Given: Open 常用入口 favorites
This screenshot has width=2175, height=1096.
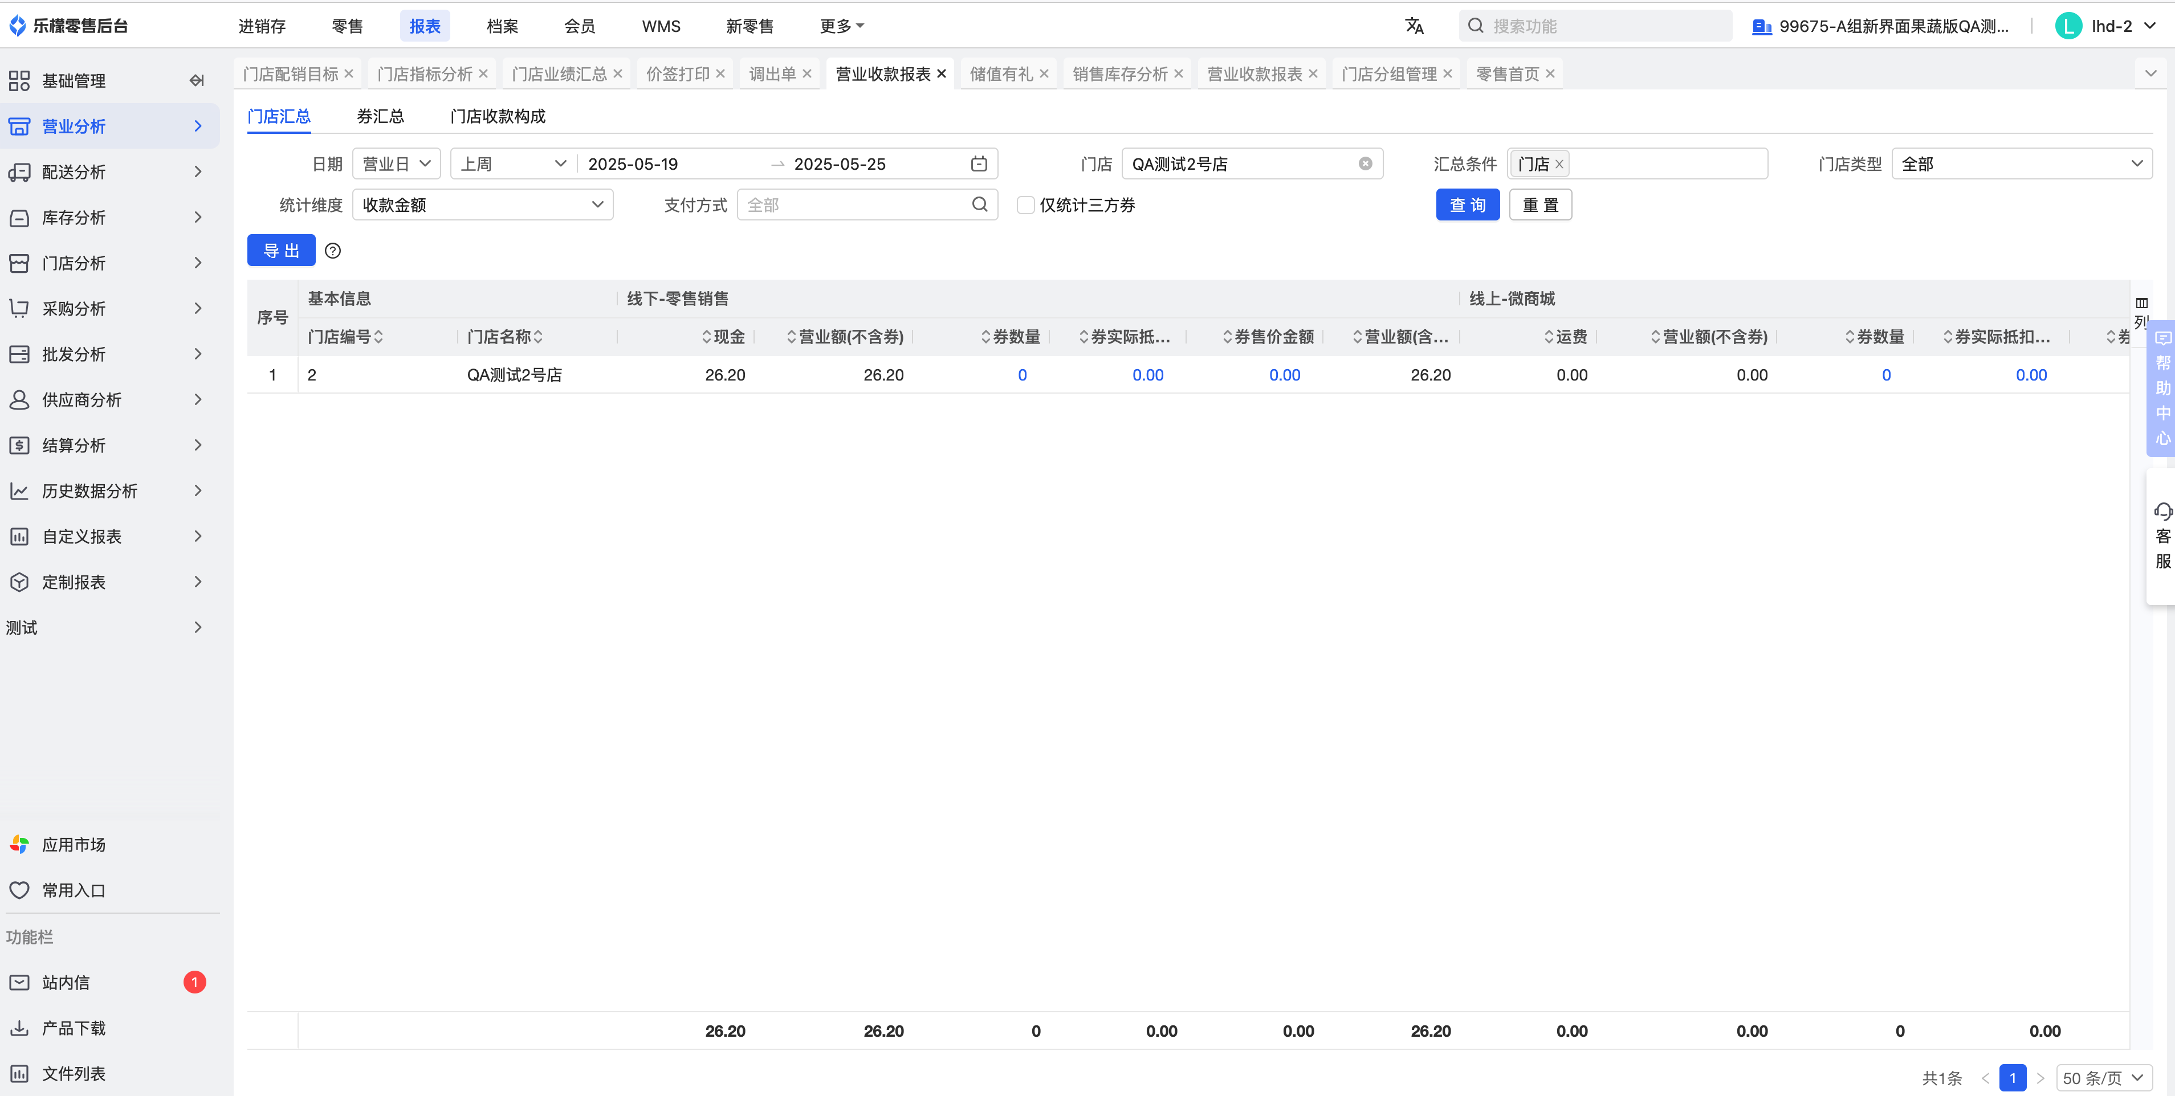Looking at the screenshot, I should (110, 890).
